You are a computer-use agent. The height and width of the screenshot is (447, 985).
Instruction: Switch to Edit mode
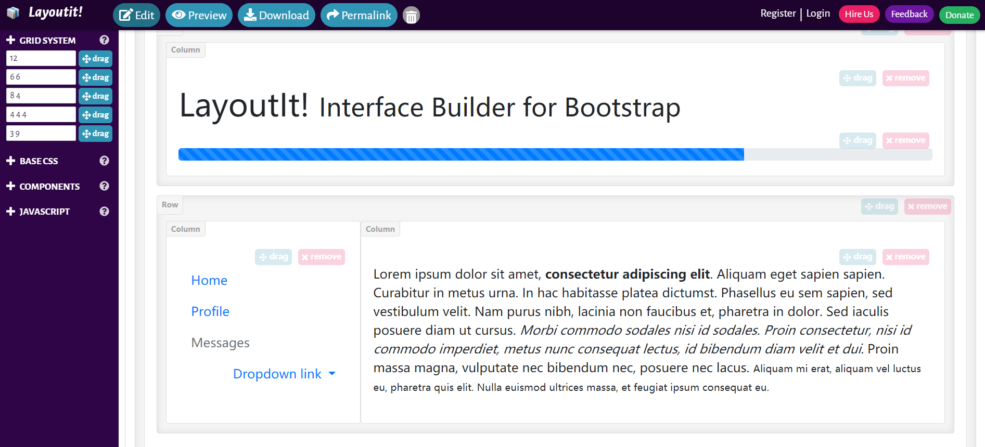[x=137, y=15]
